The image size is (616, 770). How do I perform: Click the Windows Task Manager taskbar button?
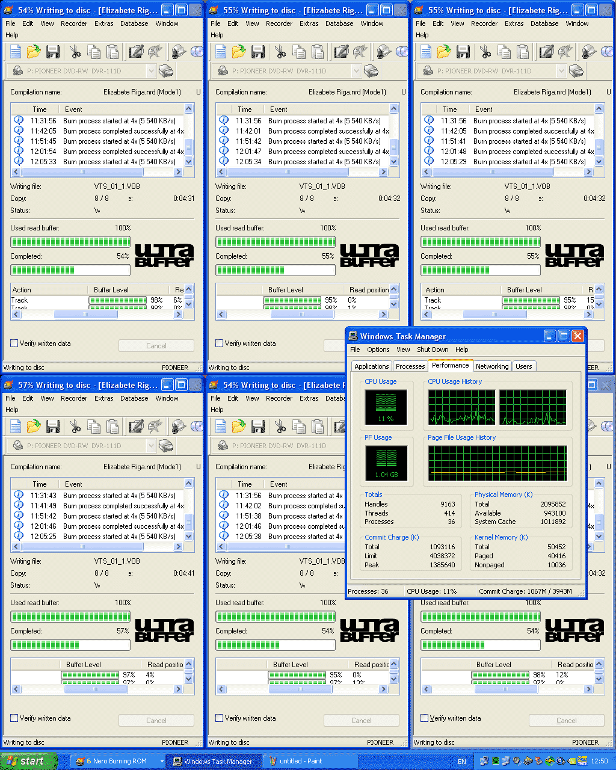coord(214,761)
